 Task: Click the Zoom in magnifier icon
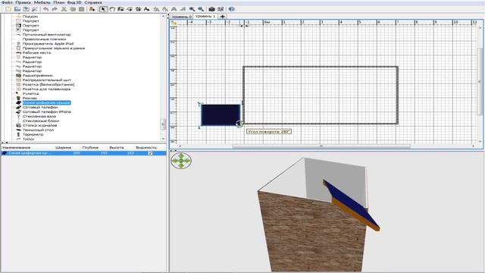tap(192, 9)
